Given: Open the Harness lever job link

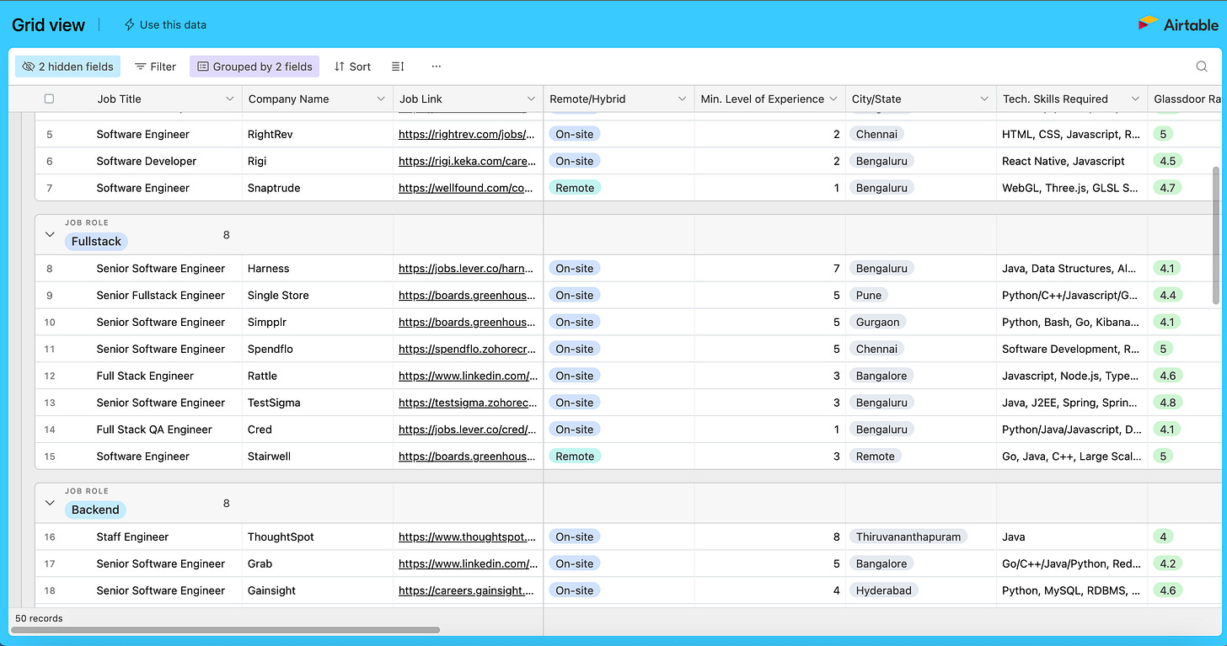Looking at the screenshot, I should [467, 269].
